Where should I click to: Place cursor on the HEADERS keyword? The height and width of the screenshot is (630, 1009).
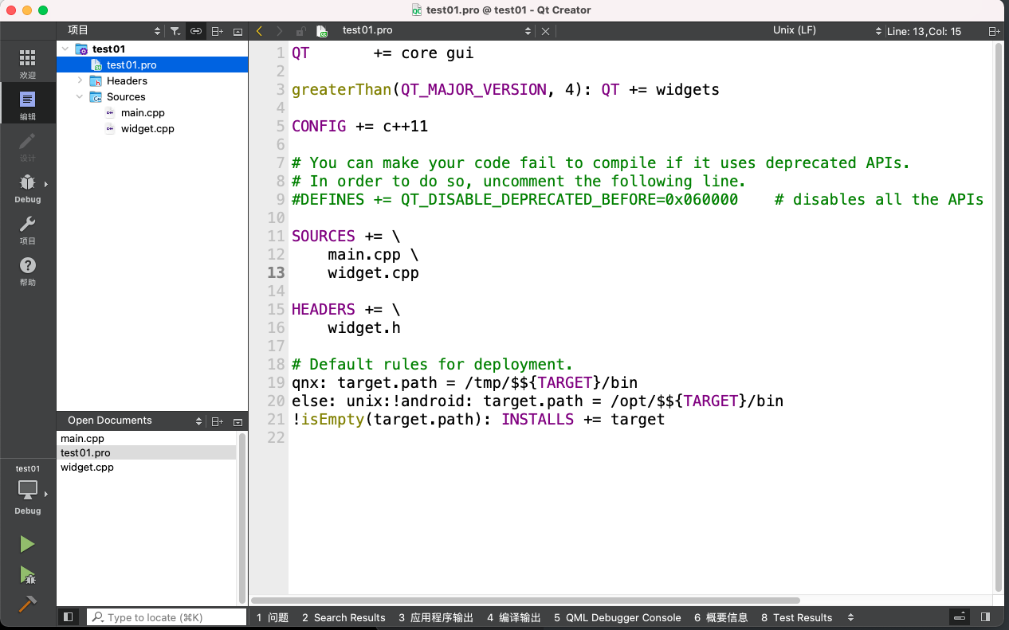[324, 310]
